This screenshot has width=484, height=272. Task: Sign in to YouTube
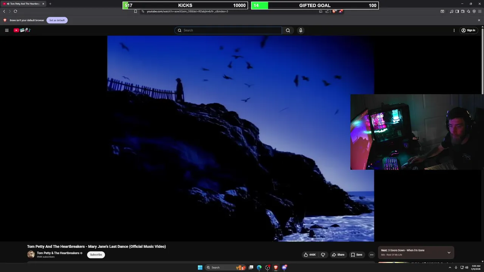(x=468, y=30)
